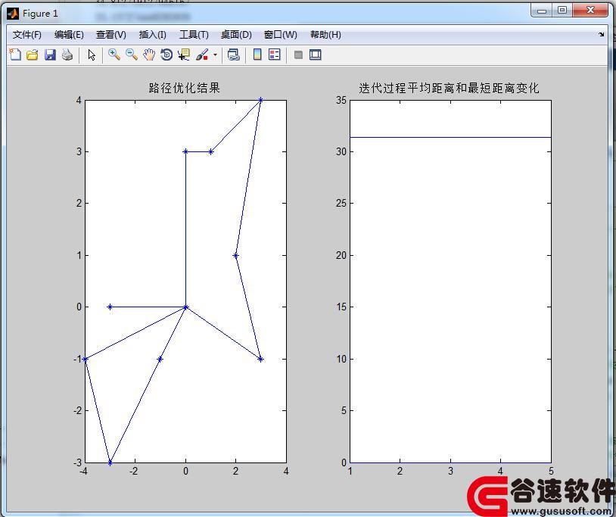The height and width of the screenshot is (517, 616).
Task: Choose the Data Cursor tool
Action: (x=183, y=55)
